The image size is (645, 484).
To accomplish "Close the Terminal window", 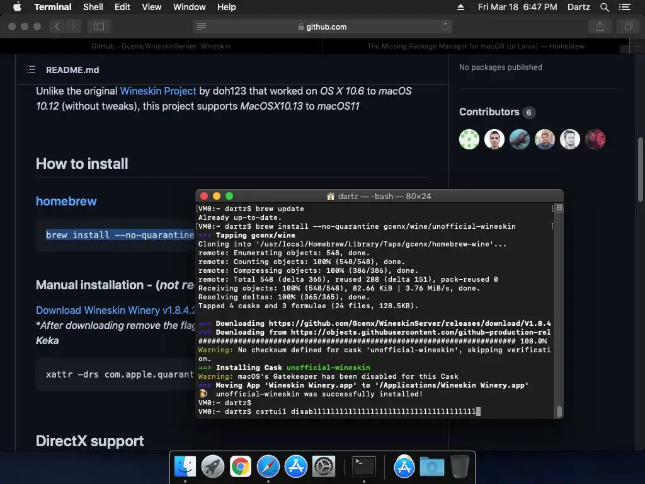I will tap(204, 196).
